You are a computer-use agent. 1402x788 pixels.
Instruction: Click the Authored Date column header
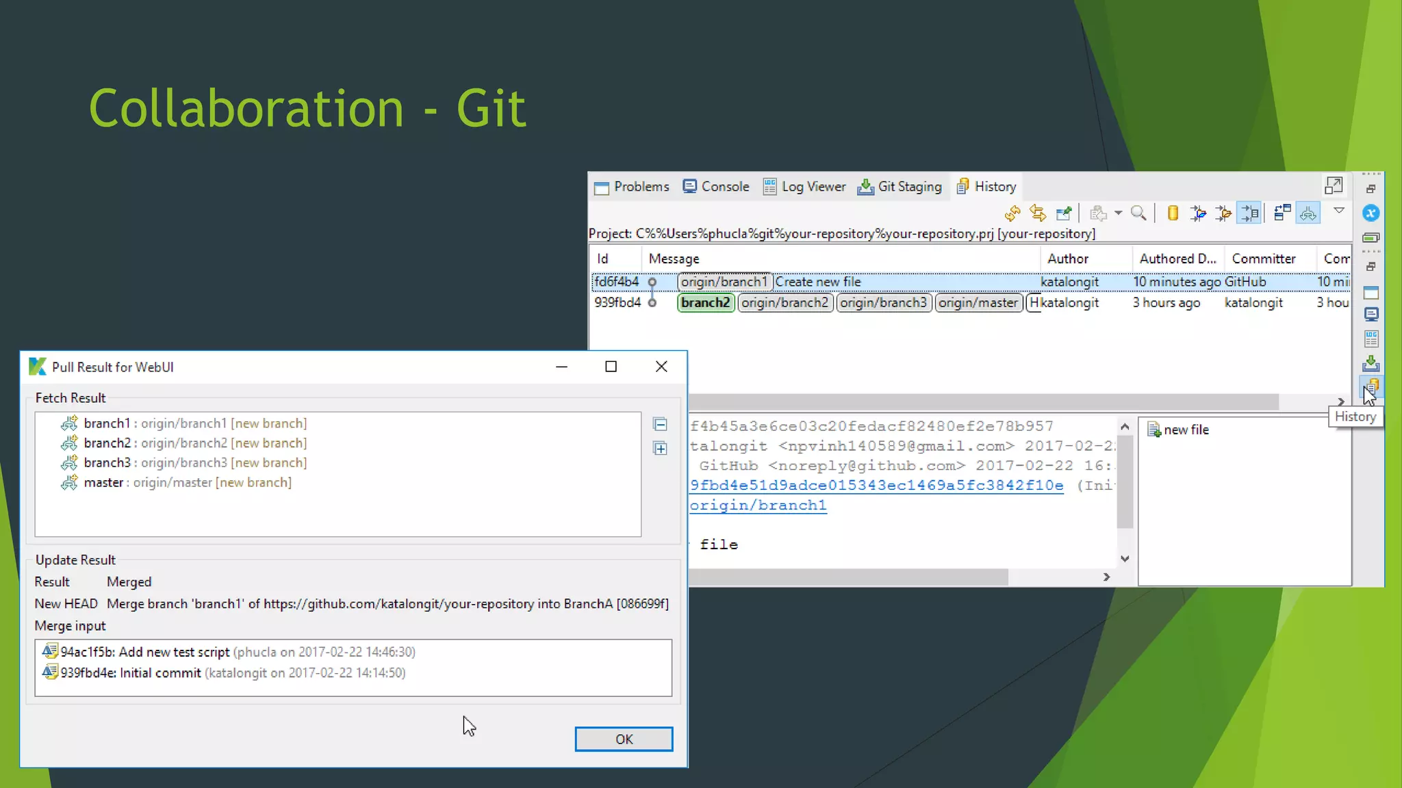tap(1177, 259)
